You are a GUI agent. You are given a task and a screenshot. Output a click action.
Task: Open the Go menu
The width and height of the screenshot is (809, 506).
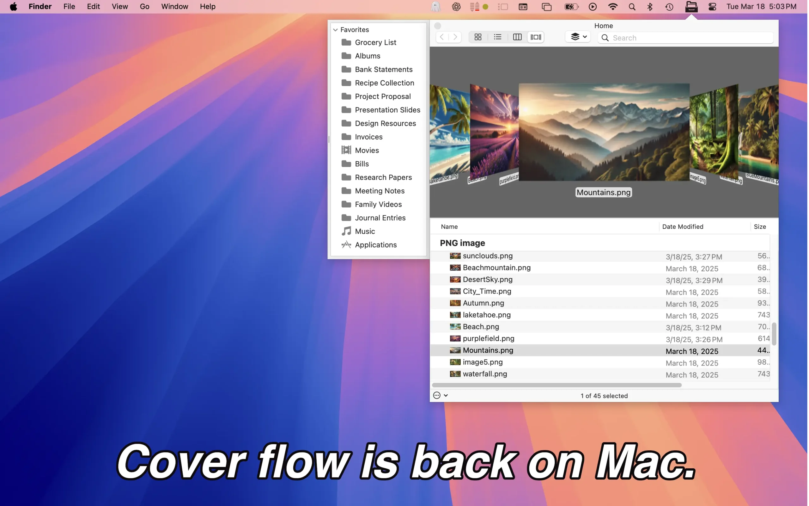click(x=144, y=7)
